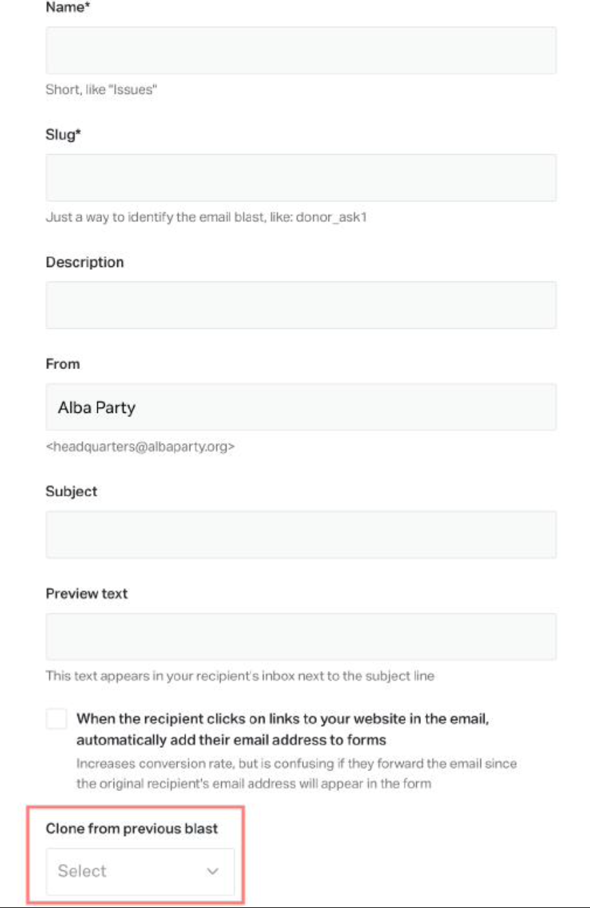Focus the Description text box
Screen dimensions: 590x908
tap(300, 305)
